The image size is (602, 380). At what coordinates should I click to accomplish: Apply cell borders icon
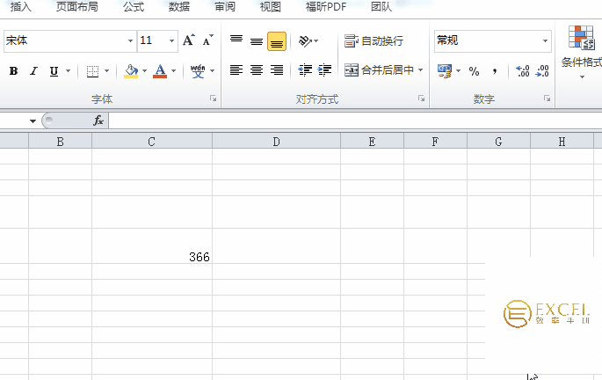[x=92, y=71]
